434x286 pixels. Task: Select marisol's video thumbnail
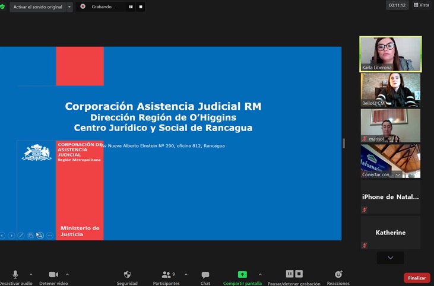391,125
